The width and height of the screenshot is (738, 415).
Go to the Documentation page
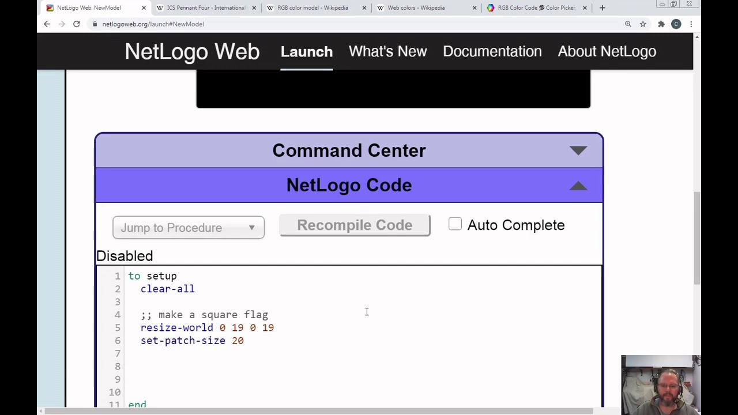click(492, 51)
